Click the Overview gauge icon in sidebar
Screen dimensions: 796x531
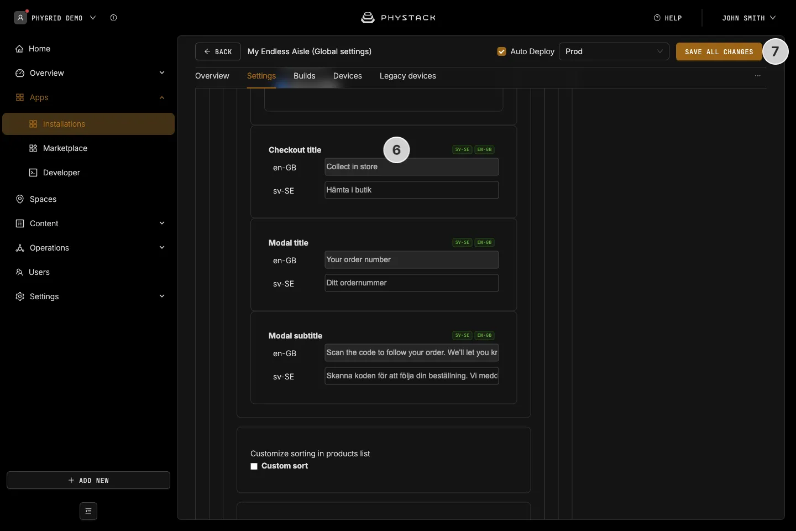coord(20,73)
